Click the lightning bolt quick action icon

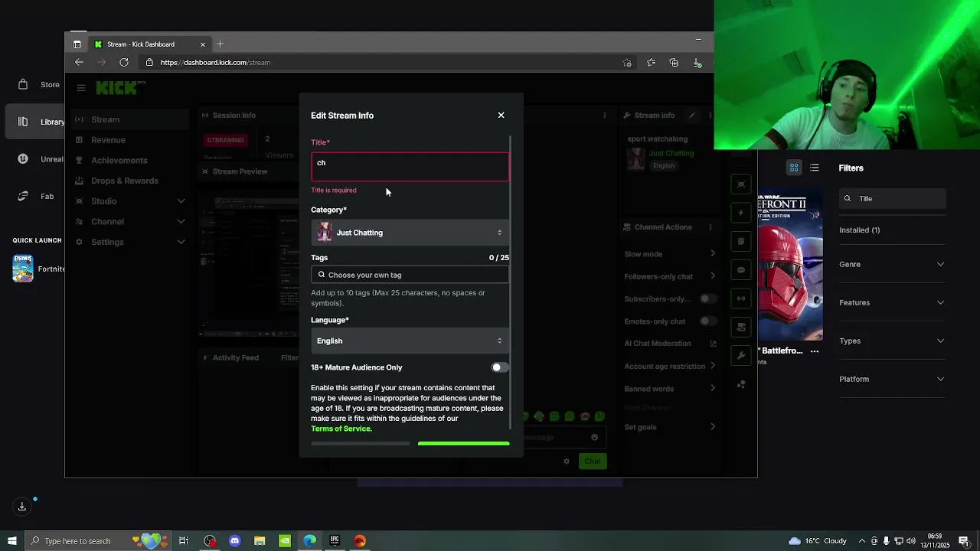[x=740, y=213]
